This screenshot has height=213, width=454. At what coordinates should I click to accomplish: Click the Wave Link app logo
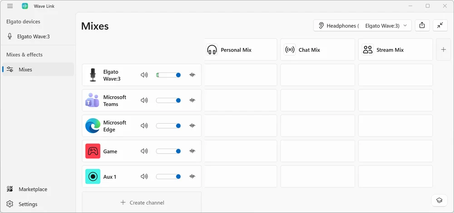tap(25, 6)
